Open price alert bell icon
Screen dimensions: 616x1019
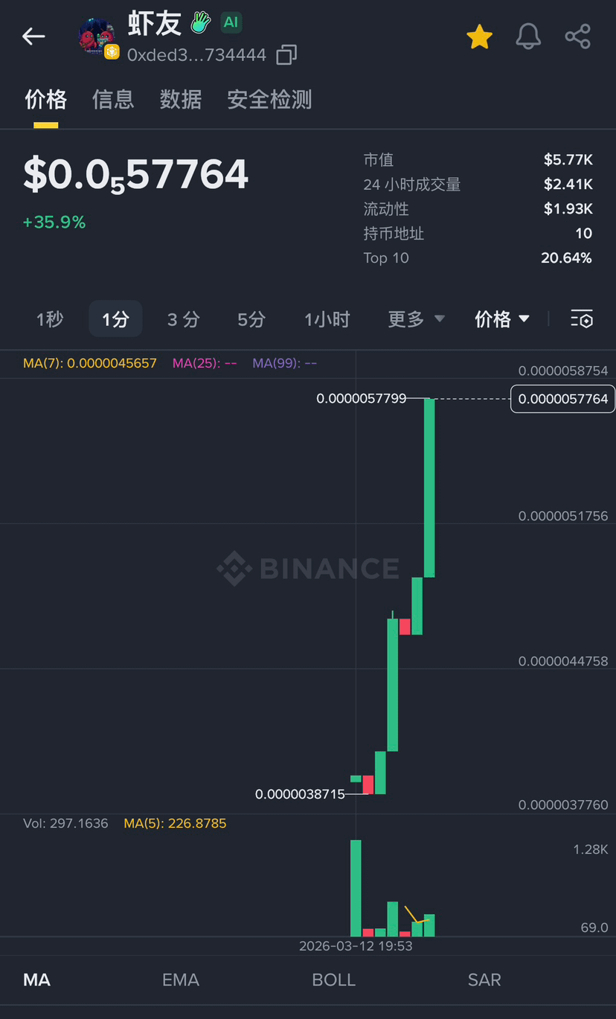tap(528, 36)
